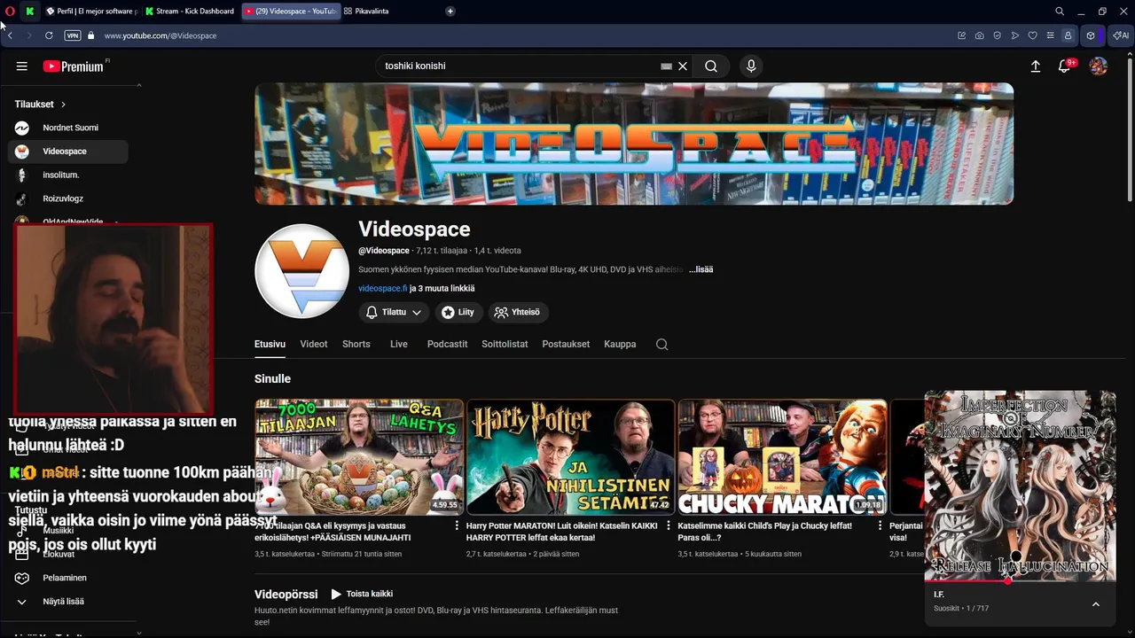Switch to Stream - Kick Dashboard tab
1135x638 pixels.
(x=191, y=12)
